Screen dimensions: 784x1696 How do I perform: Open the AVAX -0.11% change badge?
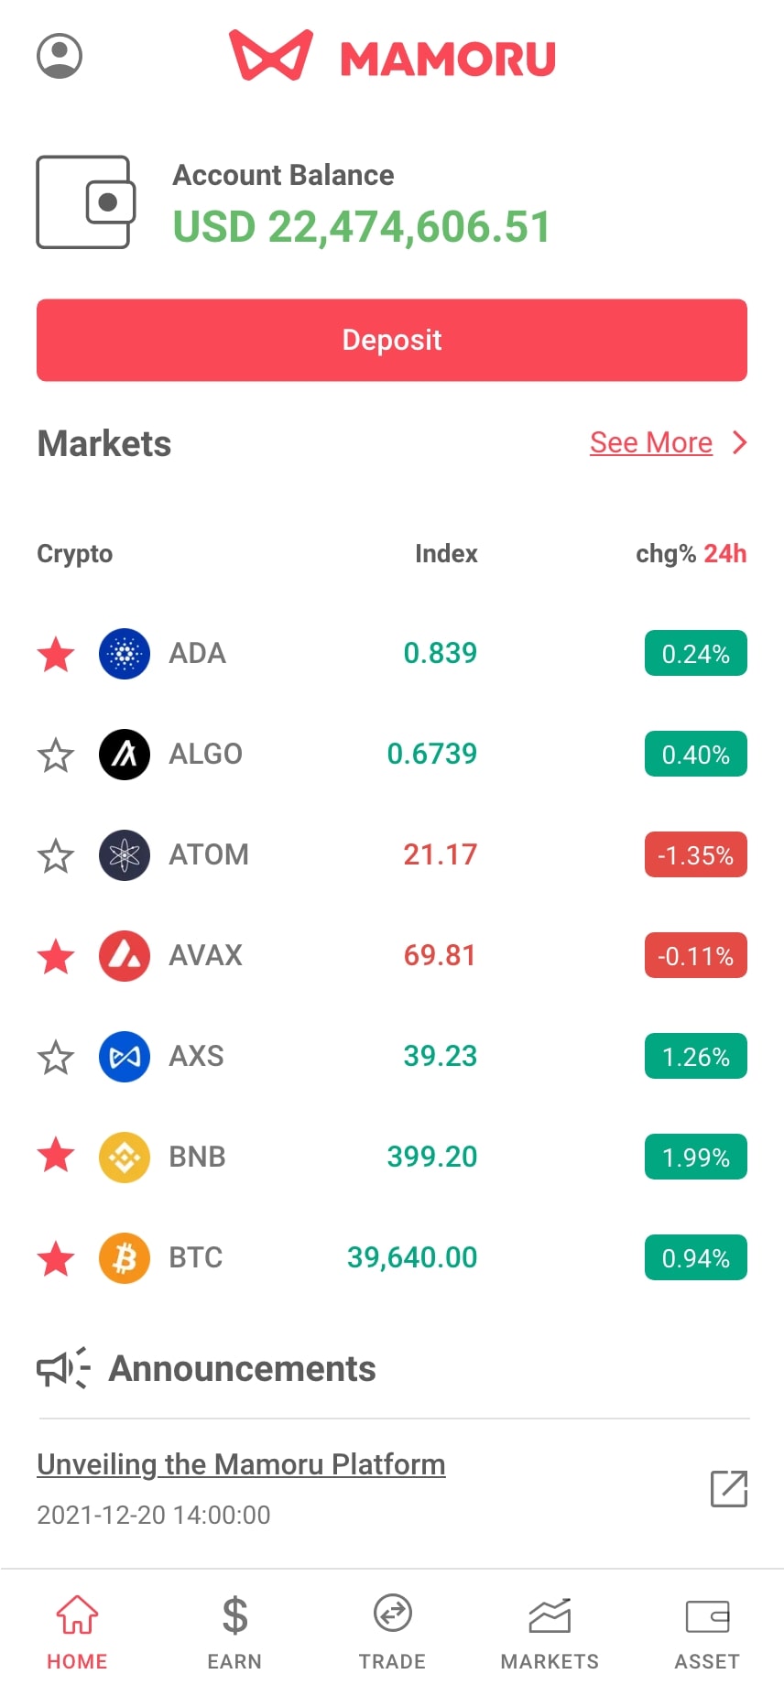pos(695,956)
